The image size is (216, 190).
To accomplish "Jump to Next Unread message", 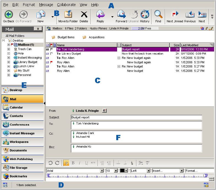I will pos(175,15).
